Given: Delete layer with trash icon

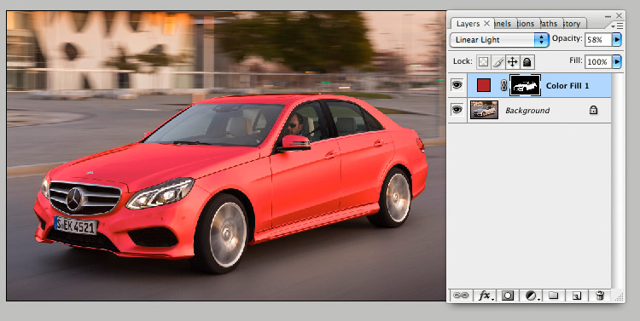Looking at the screenshot, I should [600, 295].
